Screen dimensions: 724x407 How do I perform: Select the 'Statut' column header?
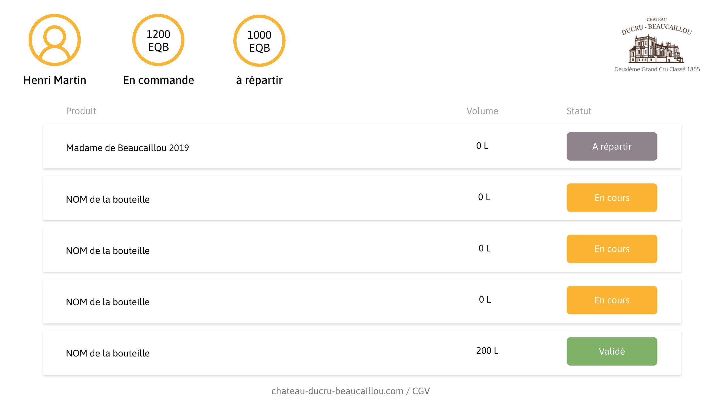(579, 111)
